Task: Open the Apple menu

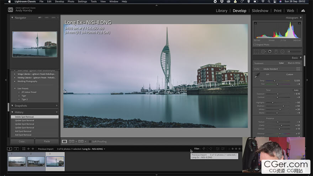Action: point(9,1)
